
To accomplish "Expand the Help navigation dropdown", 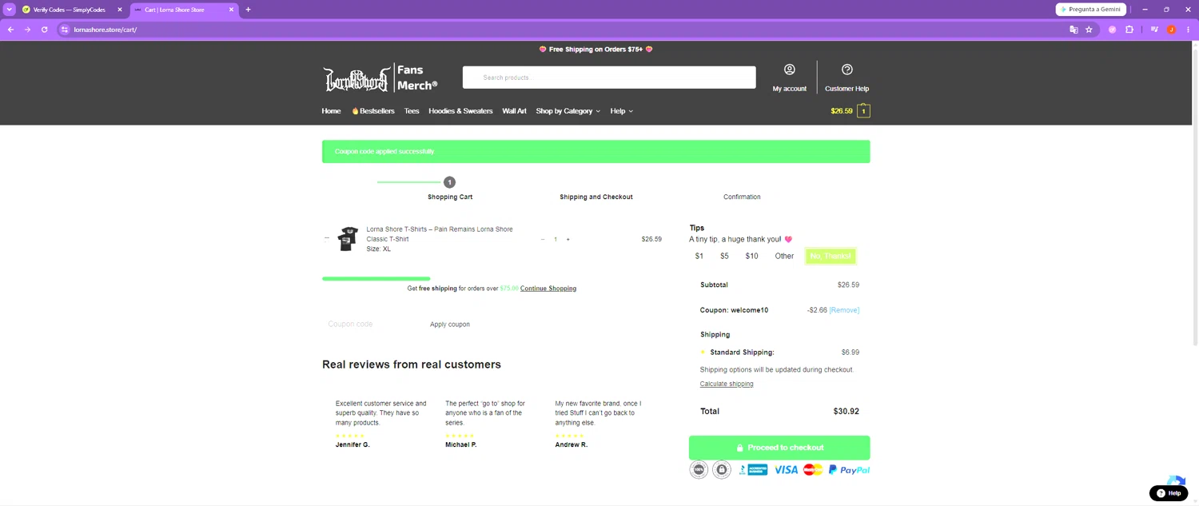I will [621, 111].
